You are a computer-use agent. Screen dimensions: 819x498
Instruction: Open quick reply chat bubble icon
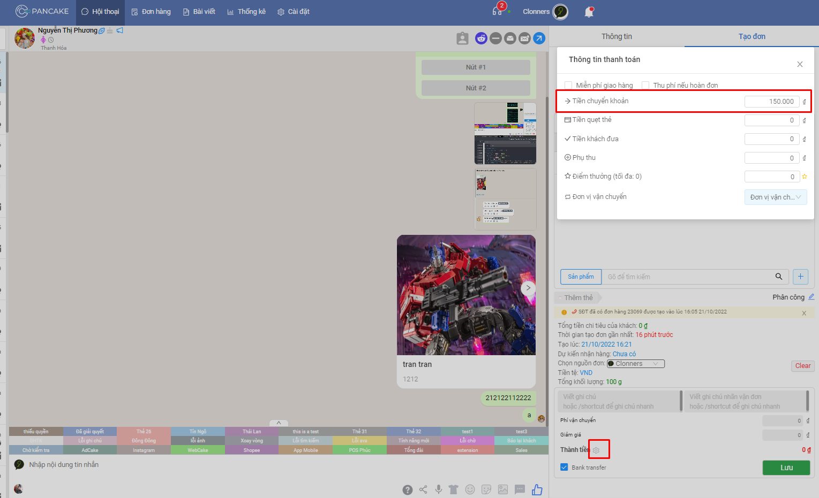pyautogui.click(x=520, y=489)
